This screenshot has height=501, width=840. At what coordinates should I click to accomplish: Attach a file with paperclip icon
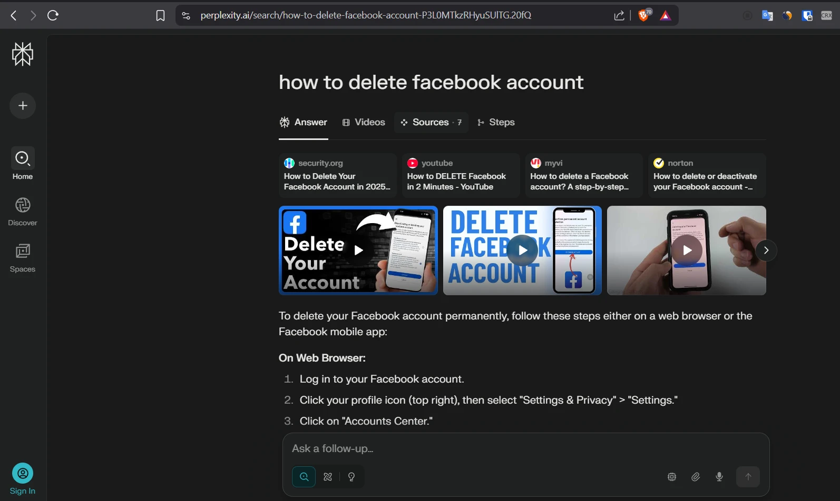coord(696,477)
